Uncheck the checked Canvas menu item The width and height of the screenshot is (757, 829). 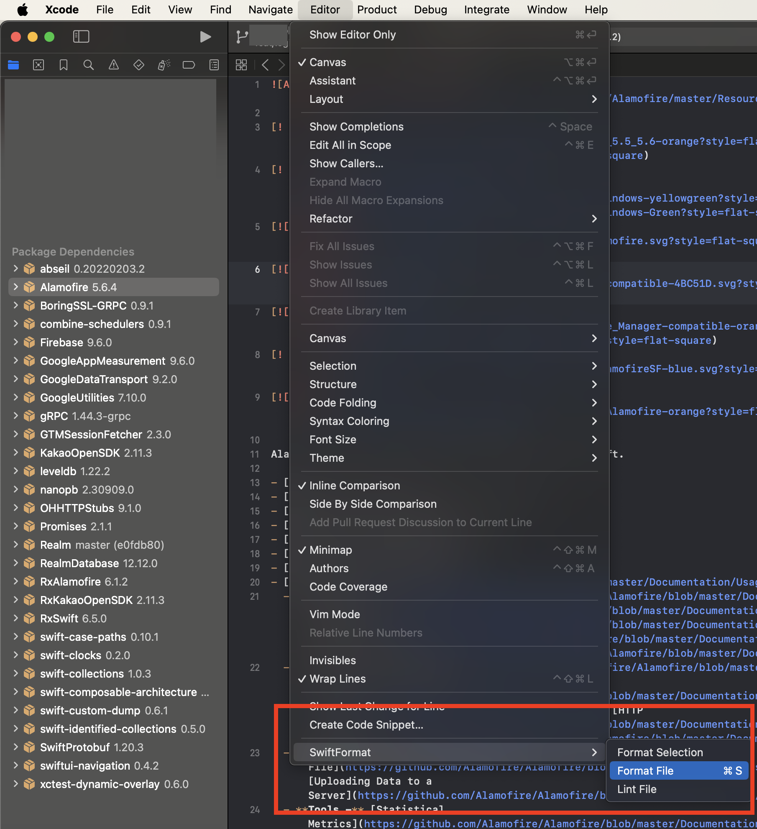[x=449, y=62]
